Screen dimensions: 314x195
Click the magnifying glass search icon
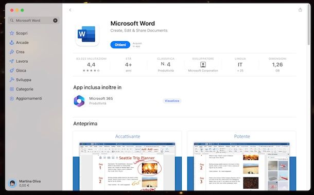click(x=12, y=21)
